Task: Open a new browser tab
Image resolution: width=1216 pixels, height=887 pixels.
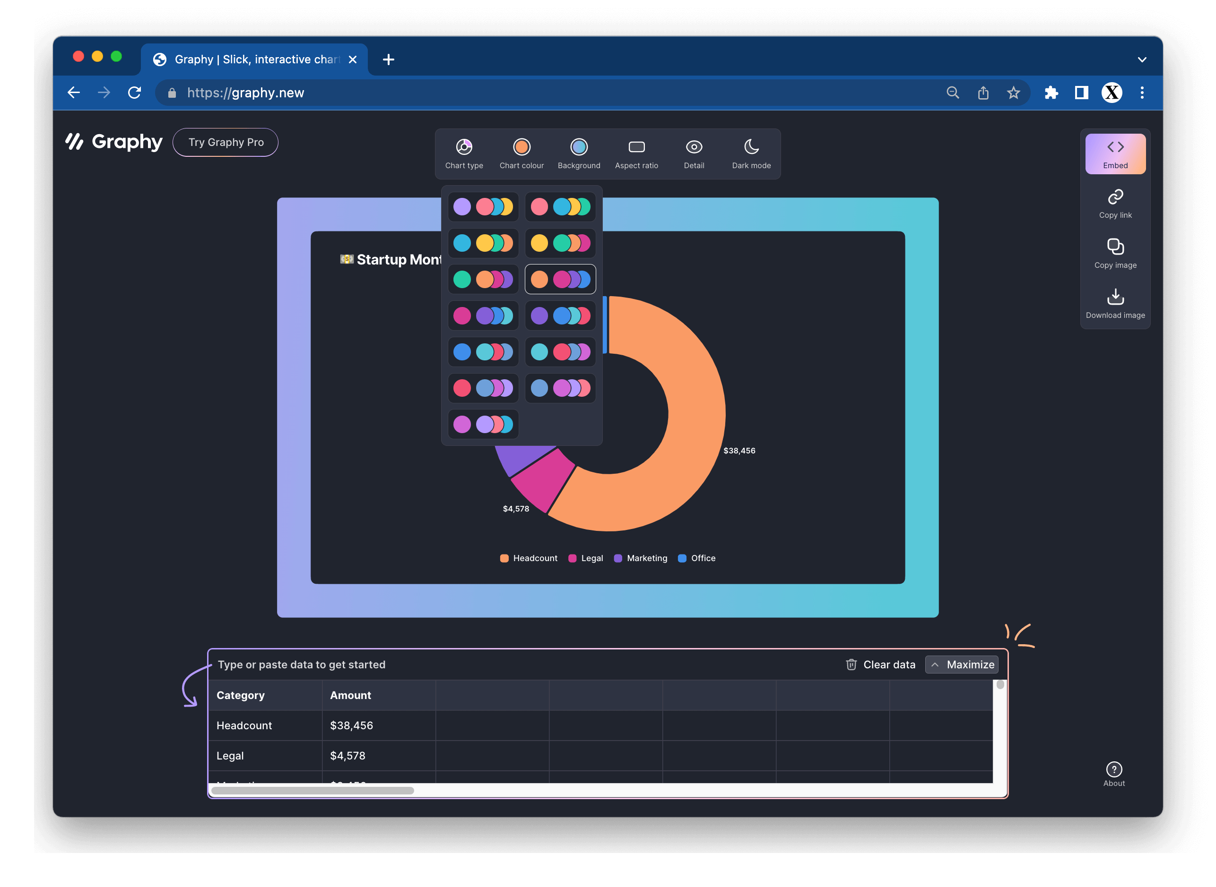Action: [389, 60]
